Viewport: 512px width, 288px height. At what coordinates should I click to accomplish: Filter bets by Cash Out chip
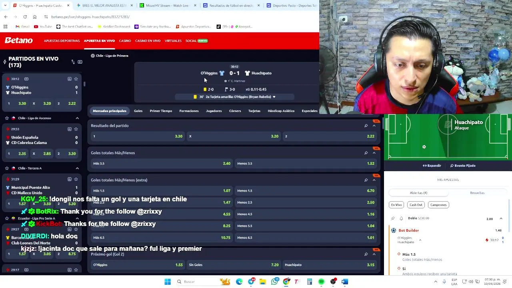[416, 205]
